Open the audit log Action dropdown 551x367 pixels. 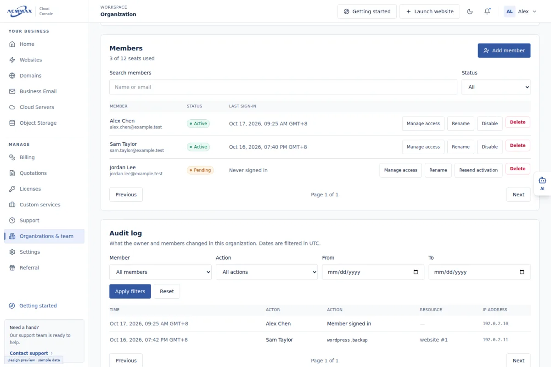coord(267,272)
